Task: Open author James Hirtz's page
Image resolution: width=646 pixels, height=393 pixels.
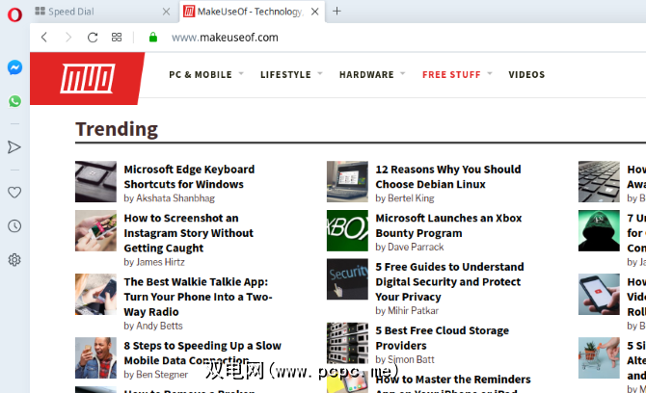Action: 160,262
